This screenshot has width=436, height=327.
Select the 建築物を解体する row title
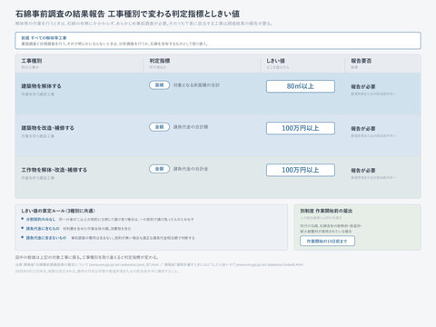41,86
